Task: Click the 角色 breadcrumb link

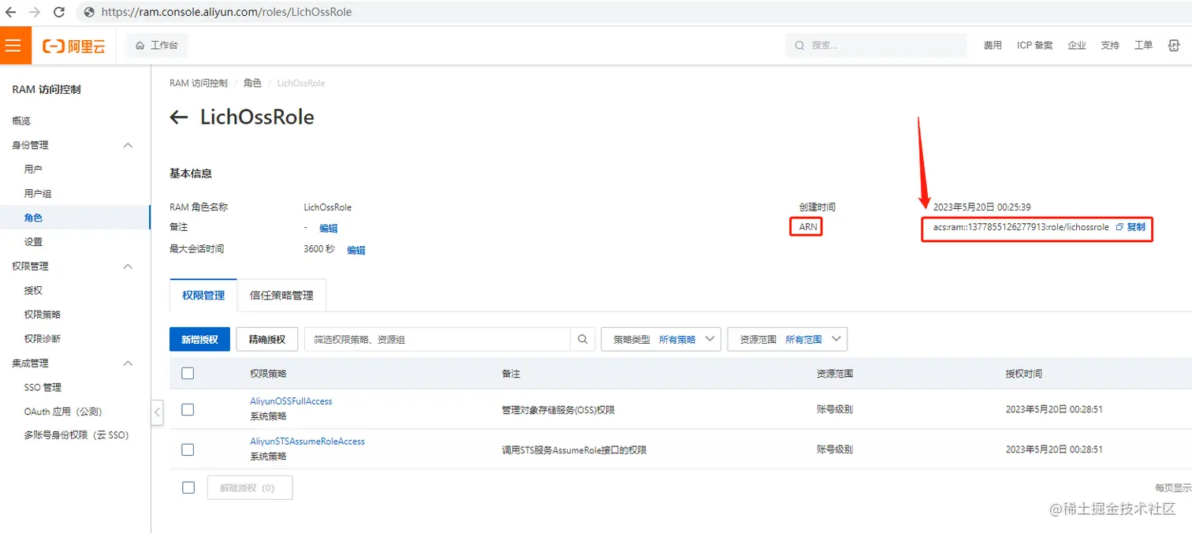Action: click(252, 83)
